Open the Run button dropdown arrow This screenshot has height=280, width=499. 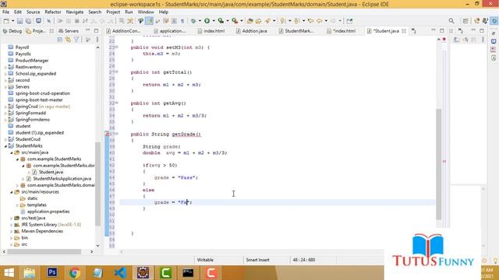click(213, 21)
